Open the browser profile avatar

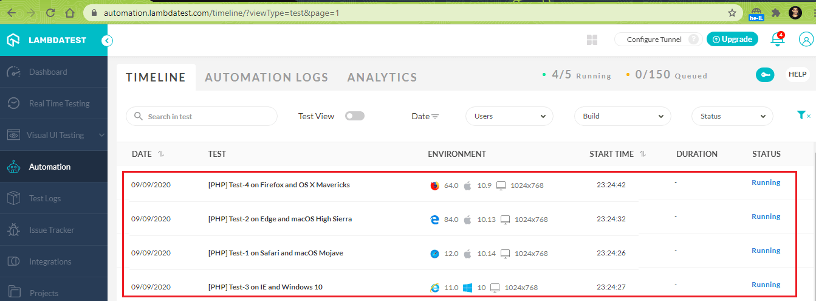point(795,12)
